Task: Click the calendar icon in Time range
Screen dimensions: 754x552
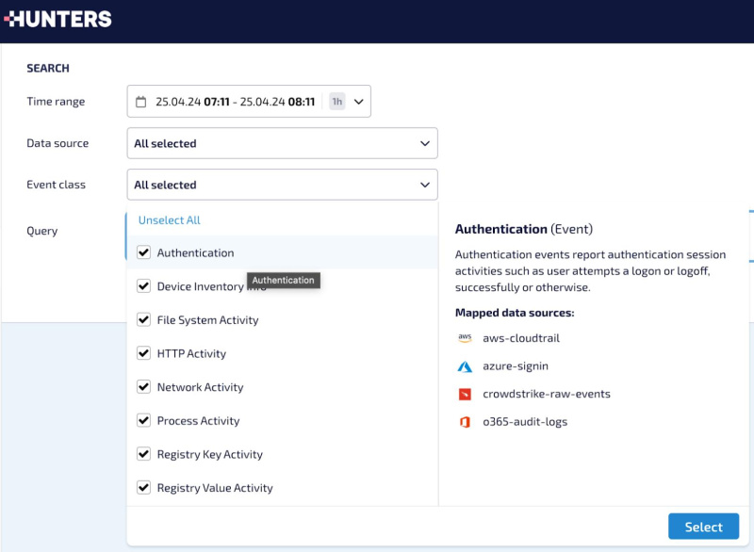Action: coord(141,102)
